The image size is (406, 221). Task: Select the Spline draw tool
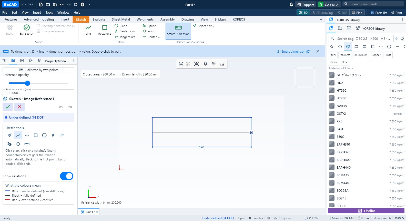pos(149,26)
